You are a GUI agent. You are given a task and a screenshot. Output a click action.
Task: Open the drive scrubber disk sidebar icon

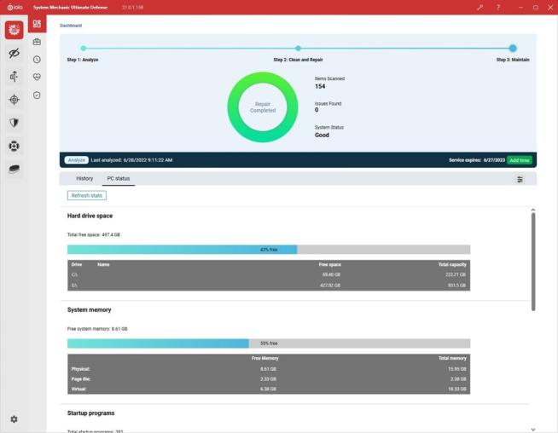point(15,169)
